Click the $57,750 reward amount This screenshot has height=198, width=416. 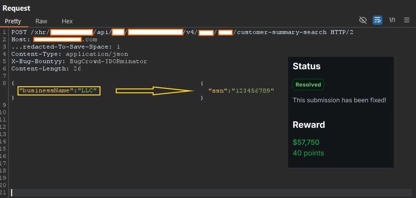pyautogui.click(x=306, y=142)
